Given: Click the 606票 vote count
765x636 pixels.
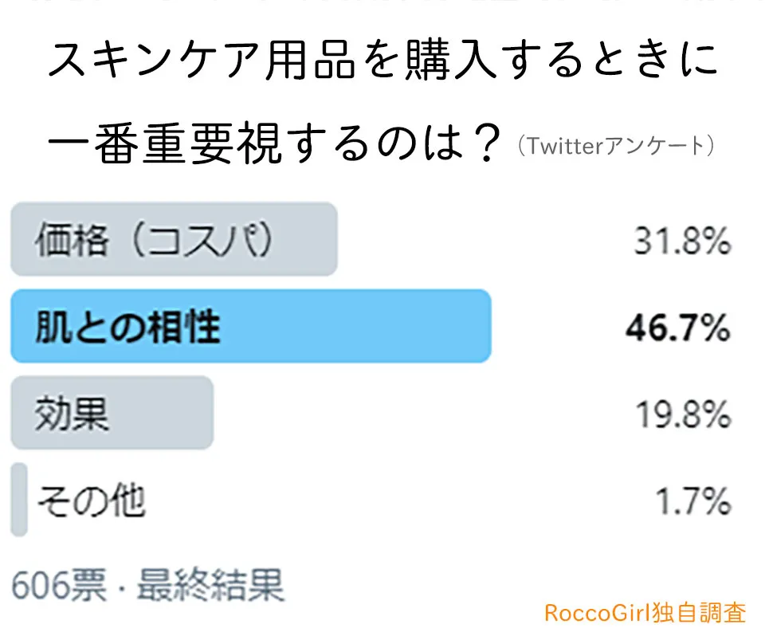Looking at the screenshot, I should pos(61,587).
